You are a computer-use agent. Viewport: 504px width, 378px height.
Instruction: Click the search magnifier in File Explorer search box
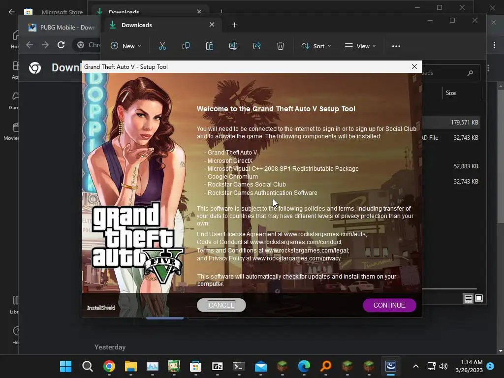(470, 73)
